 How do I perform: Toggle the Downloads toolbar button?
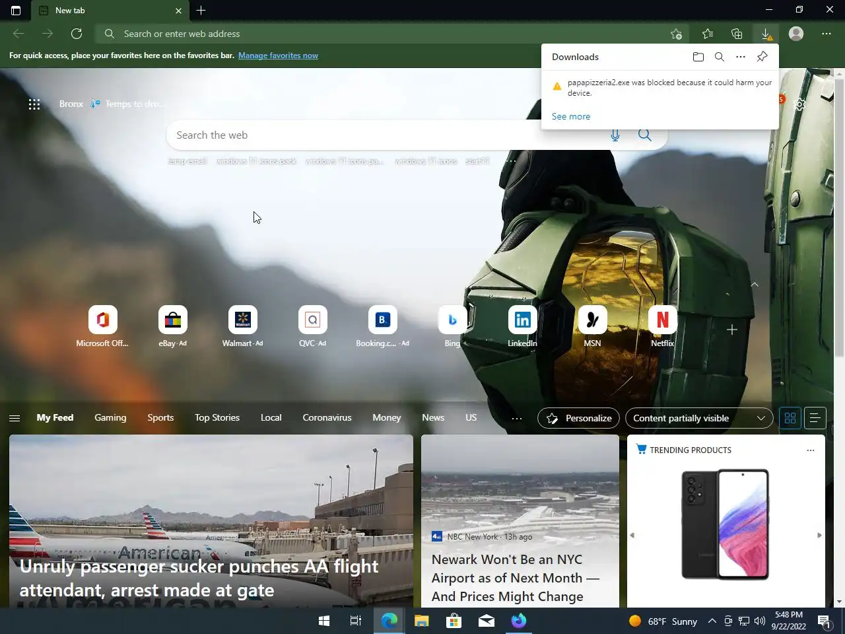(766, 34)
